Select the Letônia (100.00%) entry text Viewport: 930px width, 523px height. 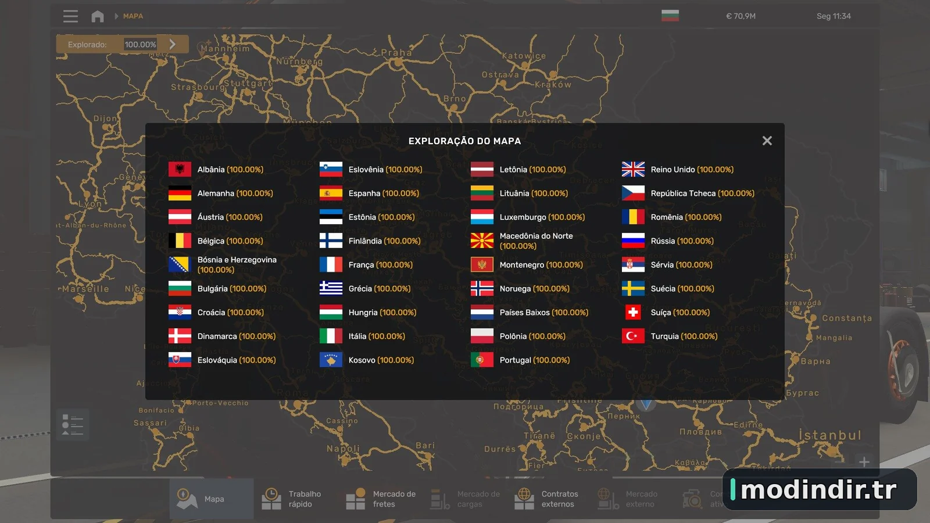tap(532, 170)
